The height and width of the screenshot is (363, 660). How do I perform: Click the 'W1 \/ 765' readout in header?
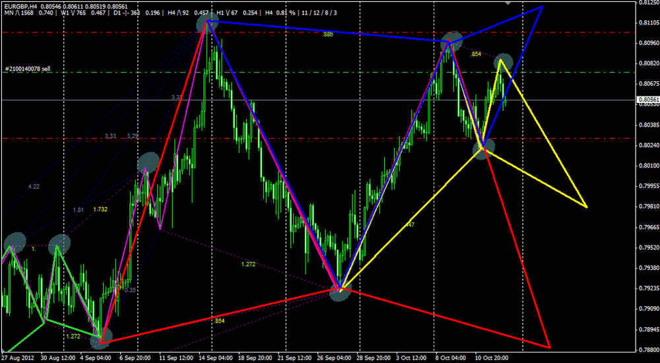point(74,13)
